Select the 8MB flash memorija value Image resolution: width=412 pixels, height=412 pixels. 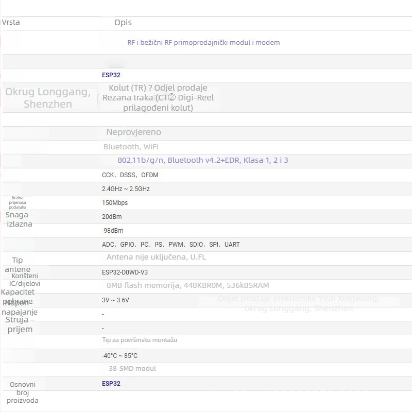click(187, 285)
